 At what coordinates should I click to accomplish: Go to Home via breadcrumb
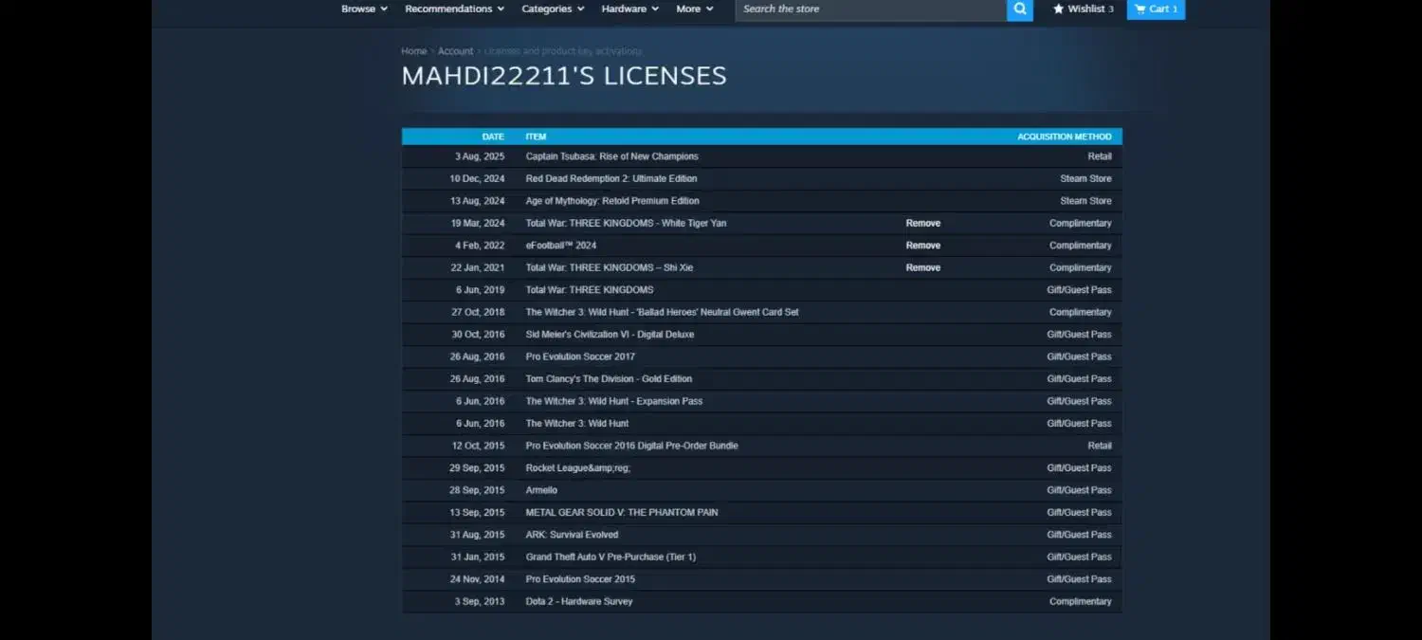pyautogui.click(x=413, y=51)
